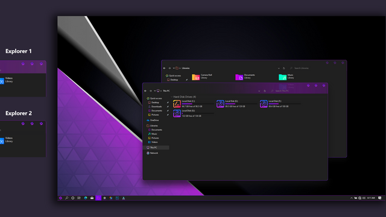
Task: Open volume control in system tray
Action: click(x=364, y=198)
